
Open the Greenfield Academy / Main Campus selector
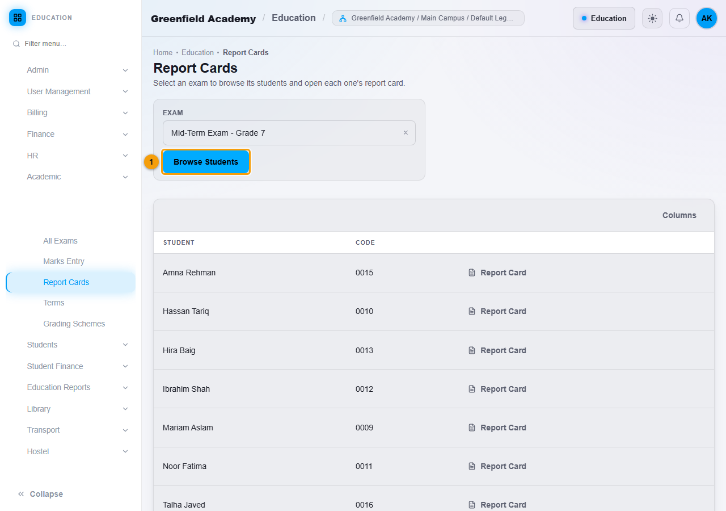pyautogui.click(x=428, y=18)
